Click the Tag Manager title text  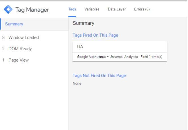click(x=32, y=10)
